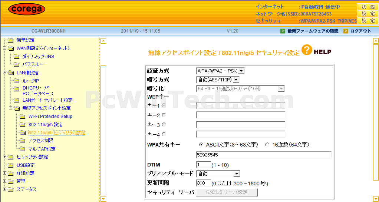Click orange arrow icon beside ログアウト

(345, 31)
